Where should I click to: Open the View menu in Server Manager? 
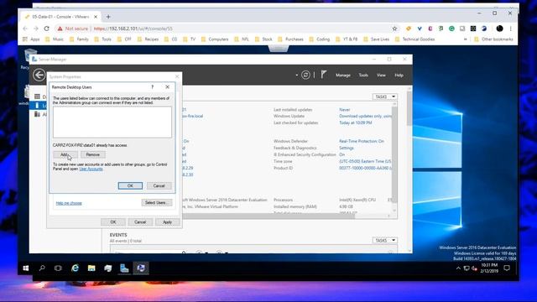(x=381, y=75)
